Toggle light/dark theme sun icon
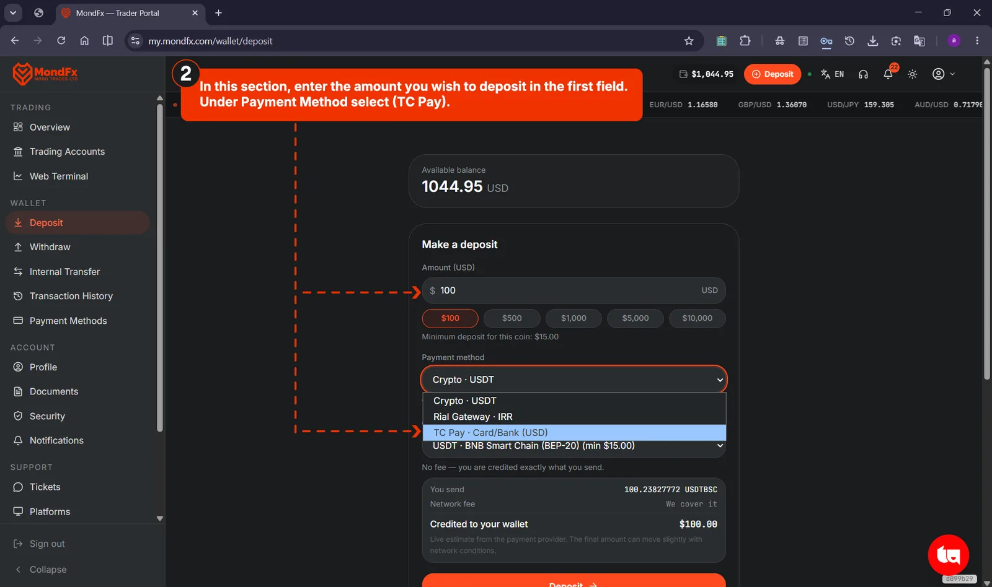This screenshot has width=992, height=587. pyautogui.click(x=913, y=74)
